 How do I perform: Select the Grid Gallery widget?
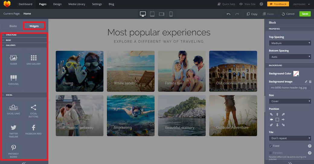click(34, 59)
